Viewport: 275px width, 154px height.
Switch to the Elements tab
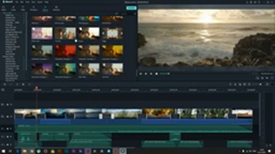pos(56,8)
